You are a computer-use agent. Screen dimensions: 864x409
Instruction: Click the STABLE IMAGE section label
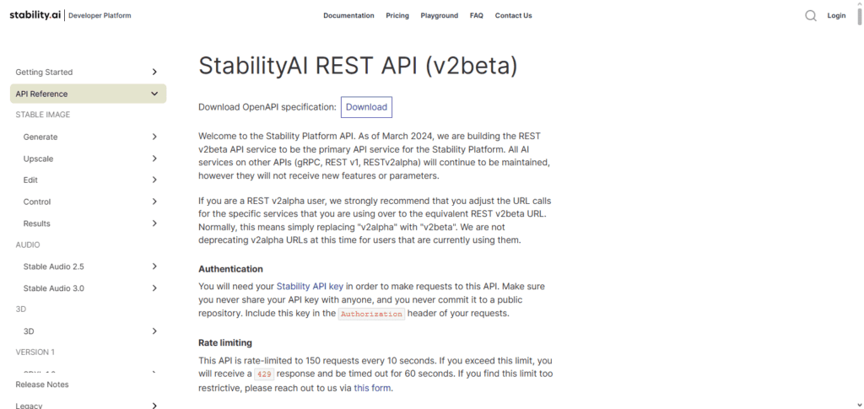coord(42,115)
